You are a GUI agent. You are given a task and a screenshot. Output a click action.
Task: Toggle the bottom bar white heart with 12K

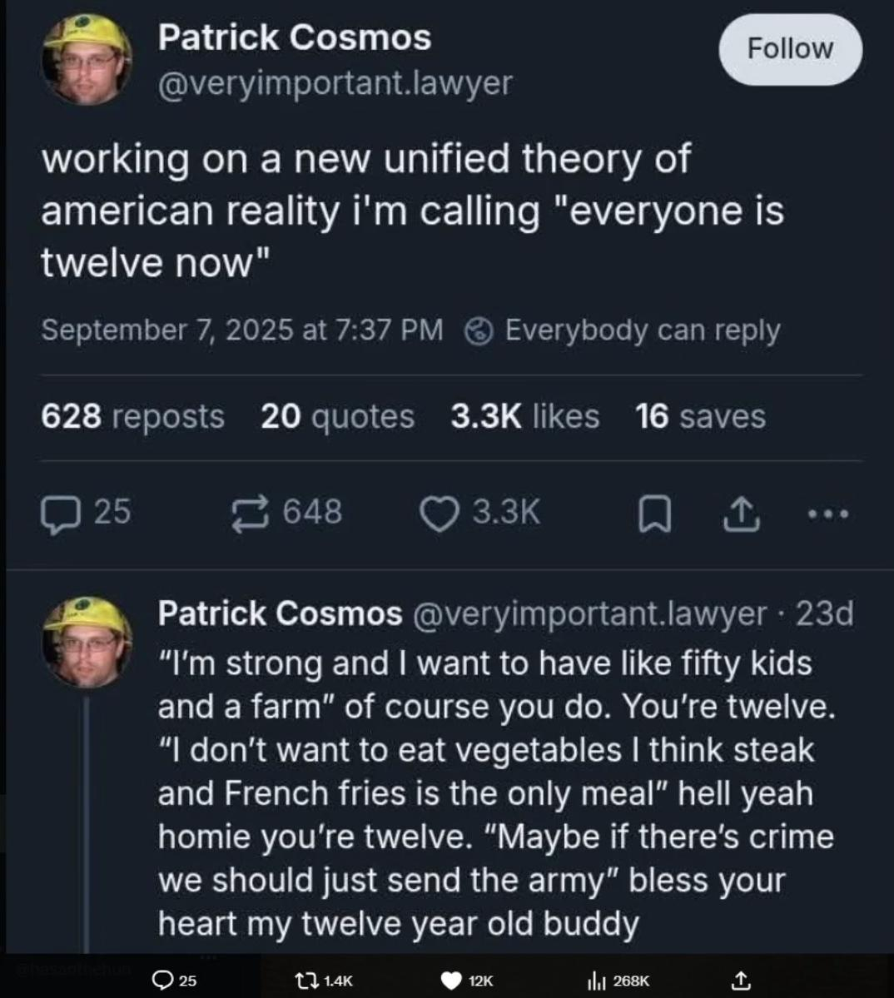pyautogui.click(x=450, y=981)
